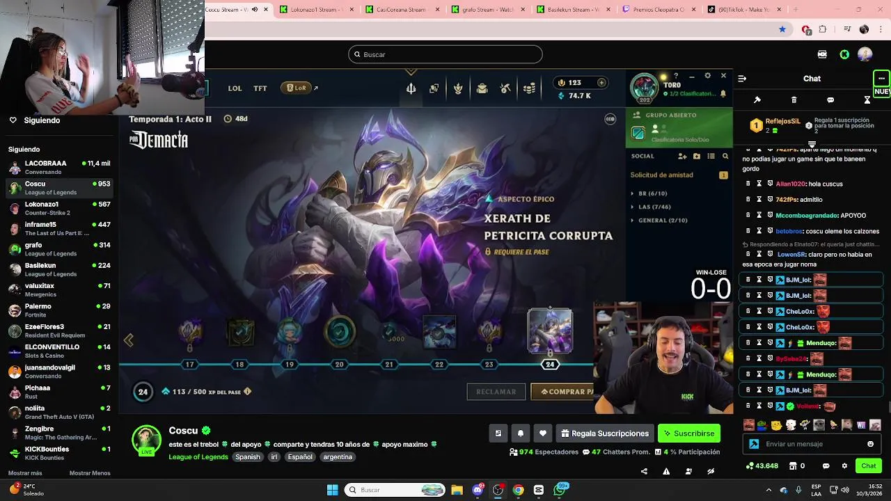Click Mostrar más in sidebar
This screenshot has height=501, width=891.
point(25,473)
